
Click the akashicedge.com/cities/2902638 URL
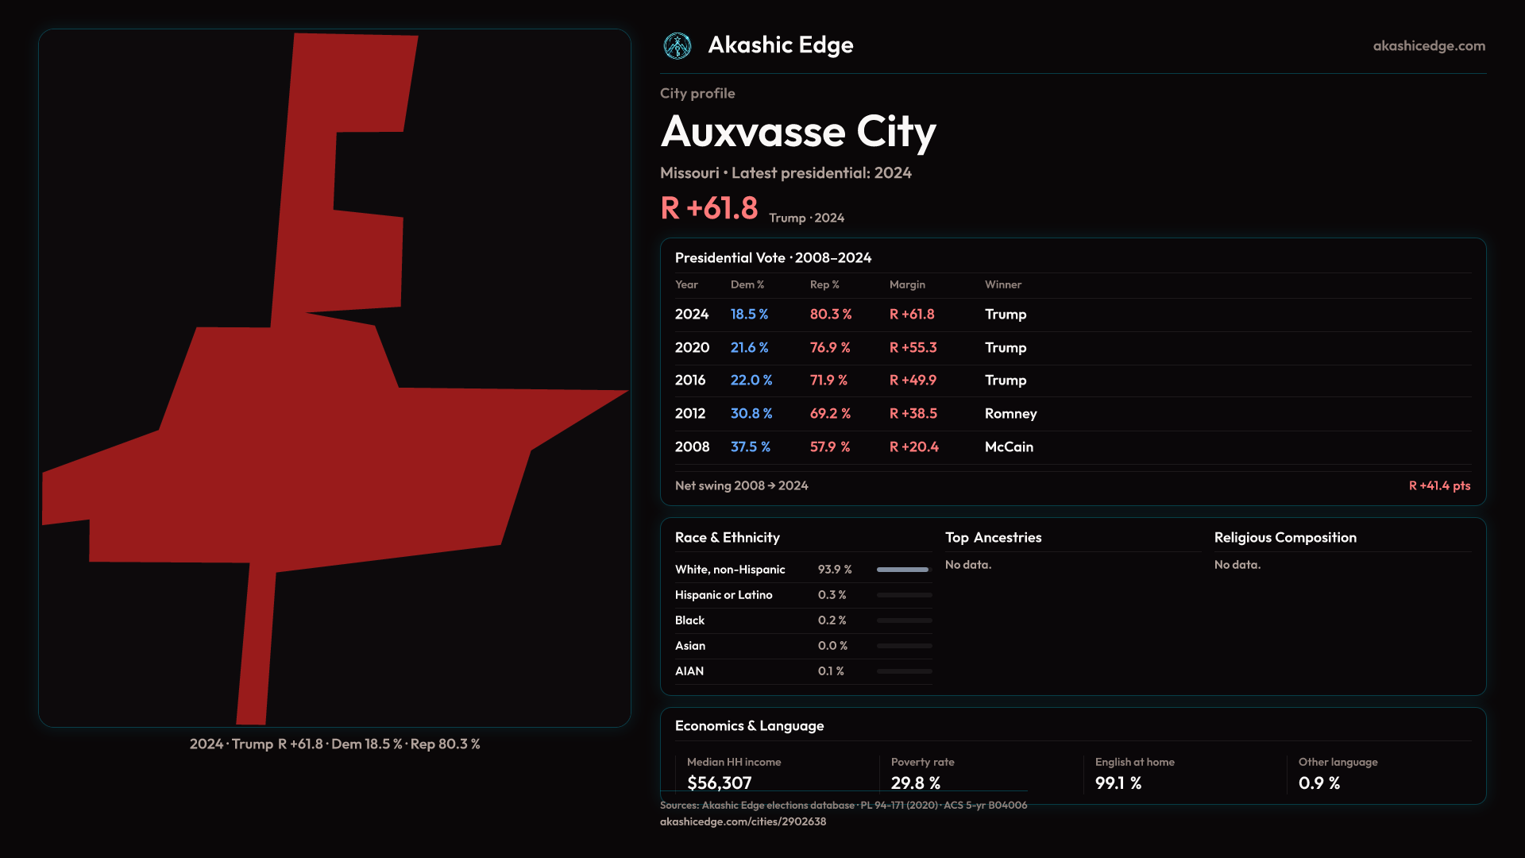743,821
